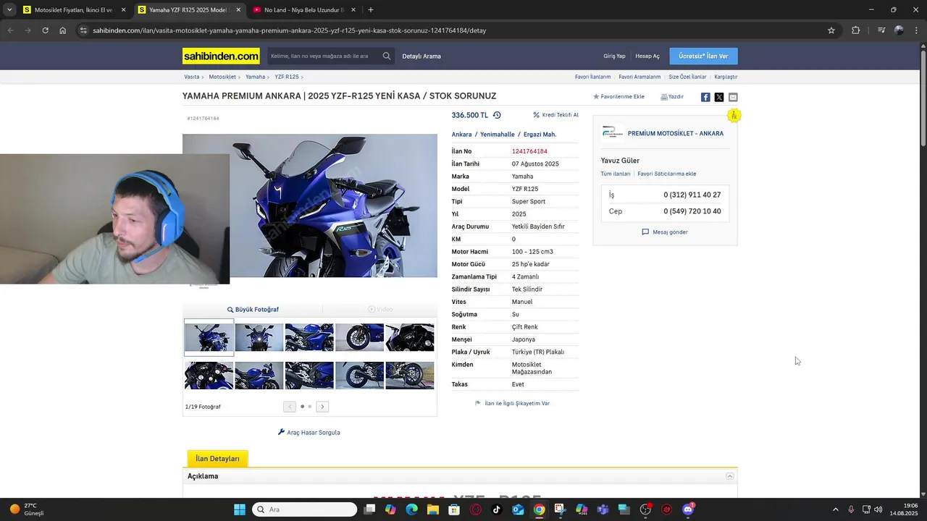Bookmark this page star
Viewport: 927px width, 521px height.
831,30
